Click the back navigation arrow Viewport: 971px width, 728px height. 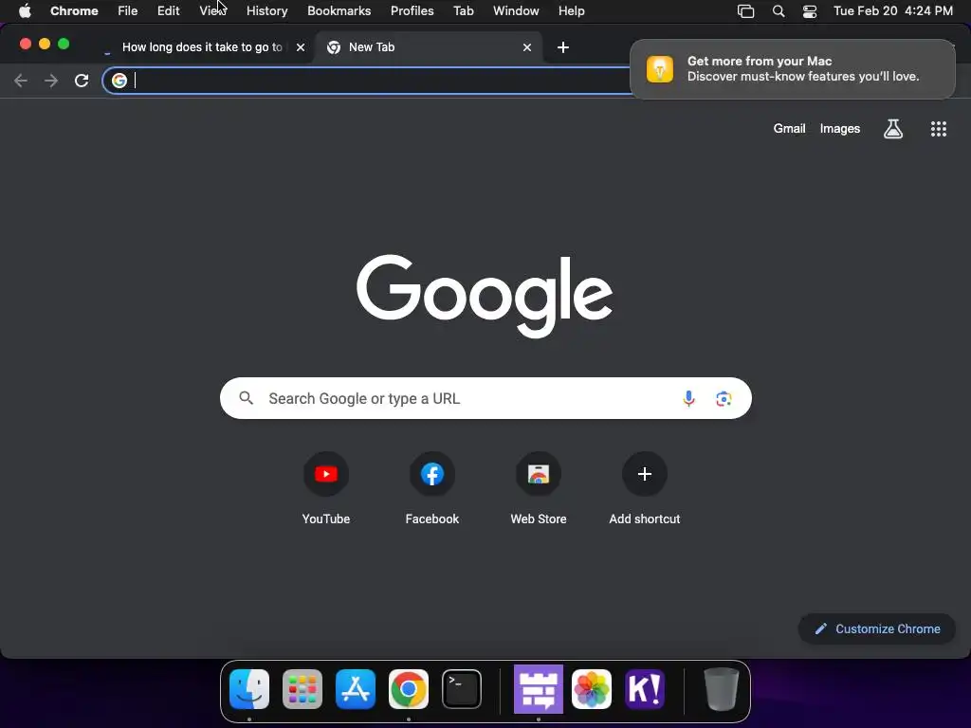pyautogui.click(x=21, y=81)
